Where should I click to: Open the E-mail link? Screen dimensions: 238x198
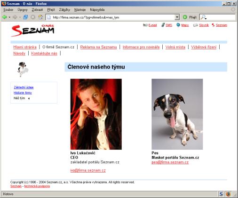click(x=152, y=25)
